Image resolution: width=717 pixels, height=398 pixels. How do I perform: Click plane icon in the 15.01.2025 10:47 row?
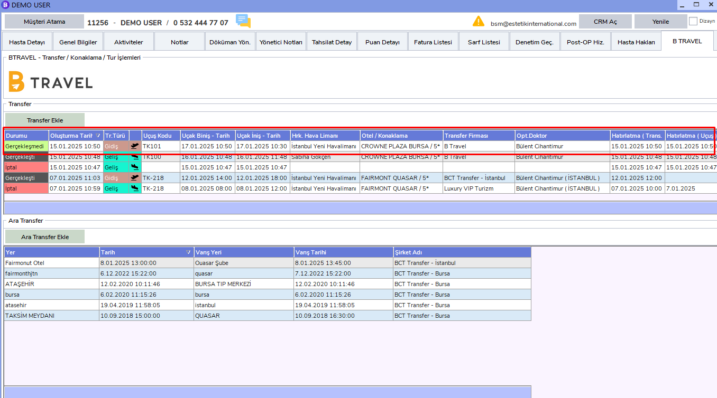pos(135,167)
